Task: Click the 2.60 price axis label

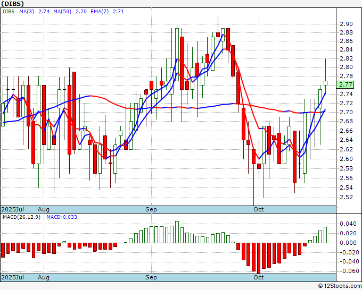Action: point(347,159)
